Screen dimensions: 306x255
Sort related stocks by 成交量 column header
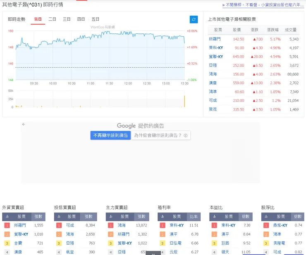point(291,30)
